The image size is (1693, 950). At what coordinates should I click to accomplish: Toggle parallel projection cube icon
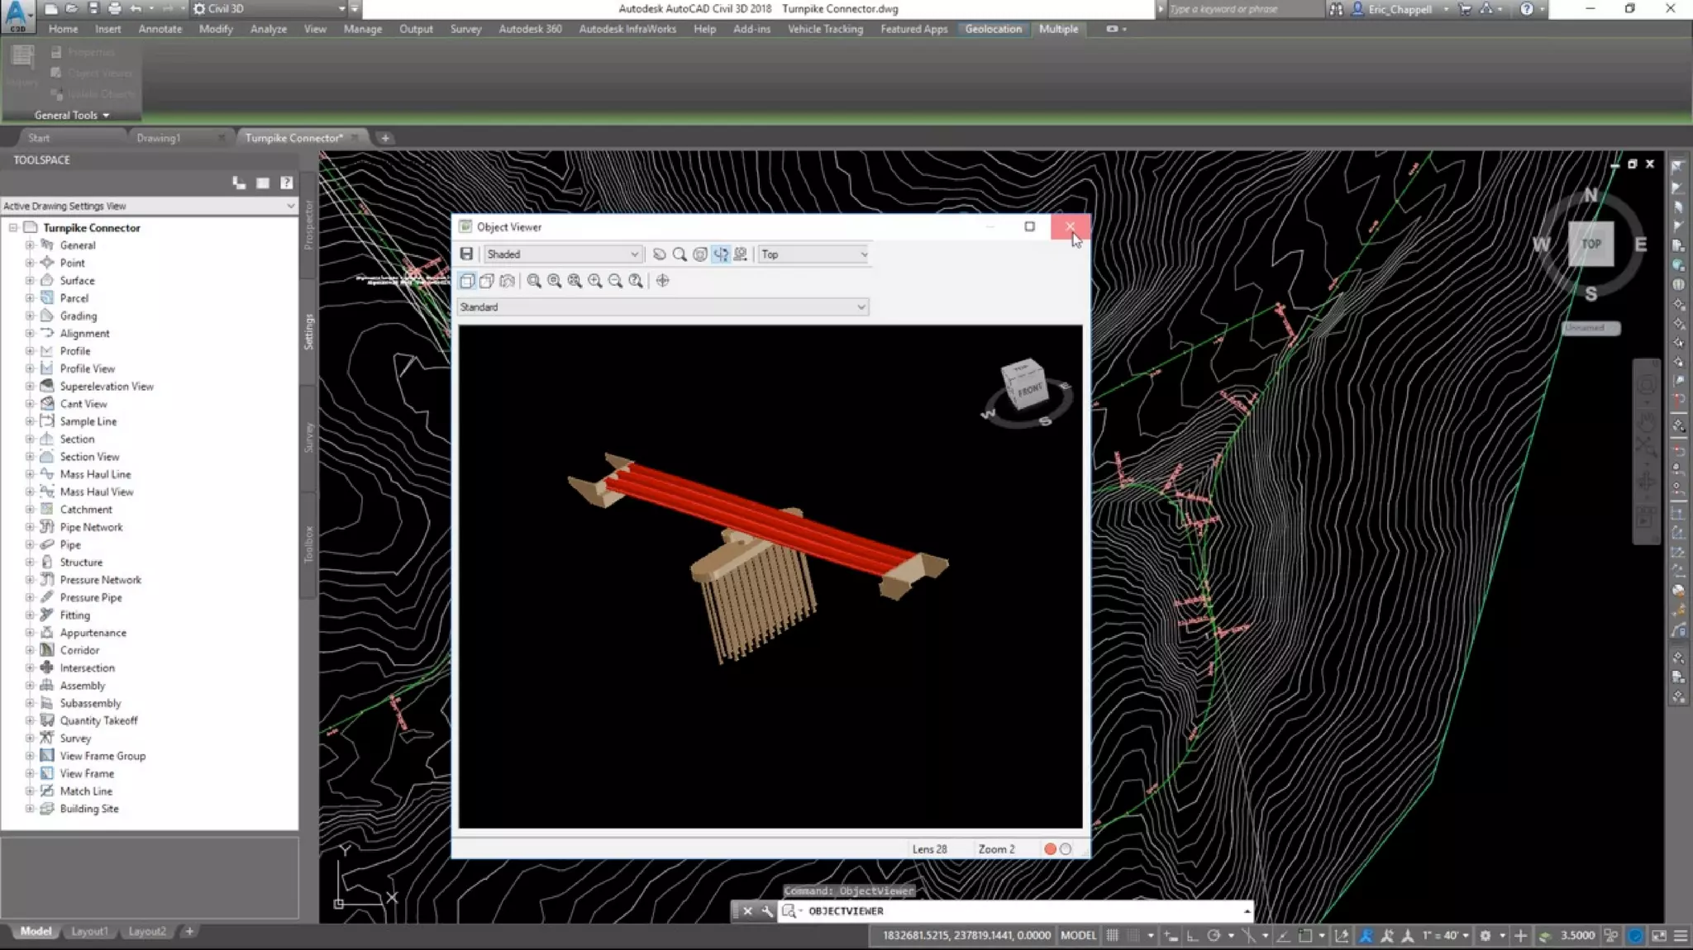click(467, 281)
